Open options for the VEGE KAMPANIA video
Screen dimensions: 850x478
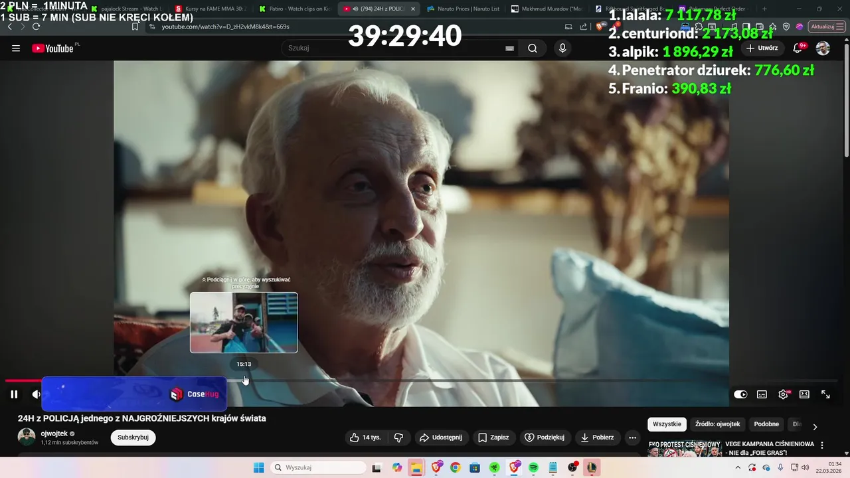822,445
